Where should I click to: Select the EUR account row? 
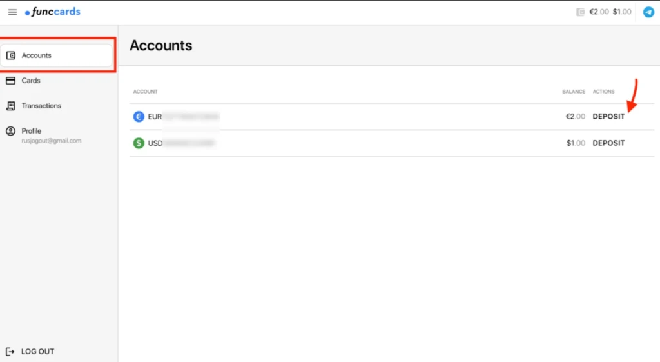392,117
